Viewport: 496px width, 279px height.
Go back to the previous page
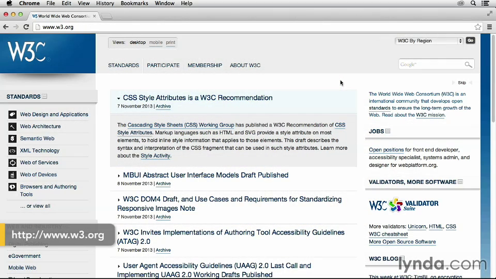(6, 27)
